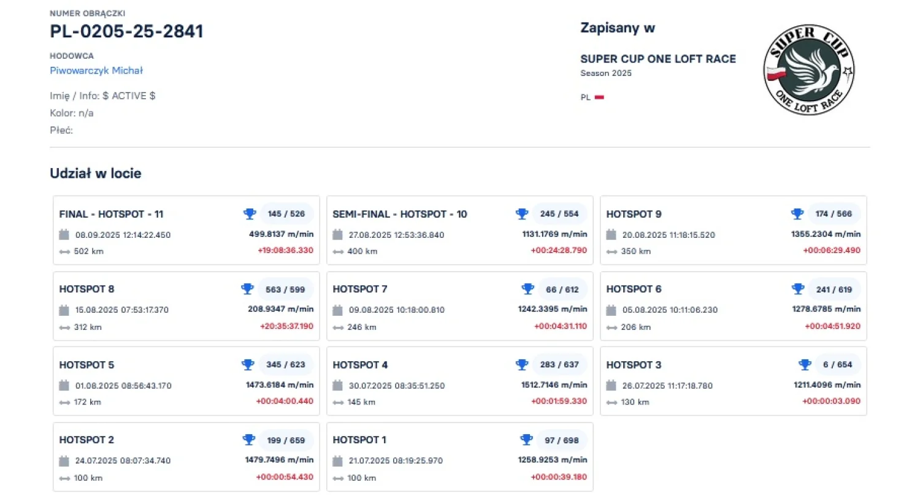920x504 pixels.
Task: Click the distance arrow icon in HOTSPOT 1 card
Action: pyautogui.click(x=338, y=478)
